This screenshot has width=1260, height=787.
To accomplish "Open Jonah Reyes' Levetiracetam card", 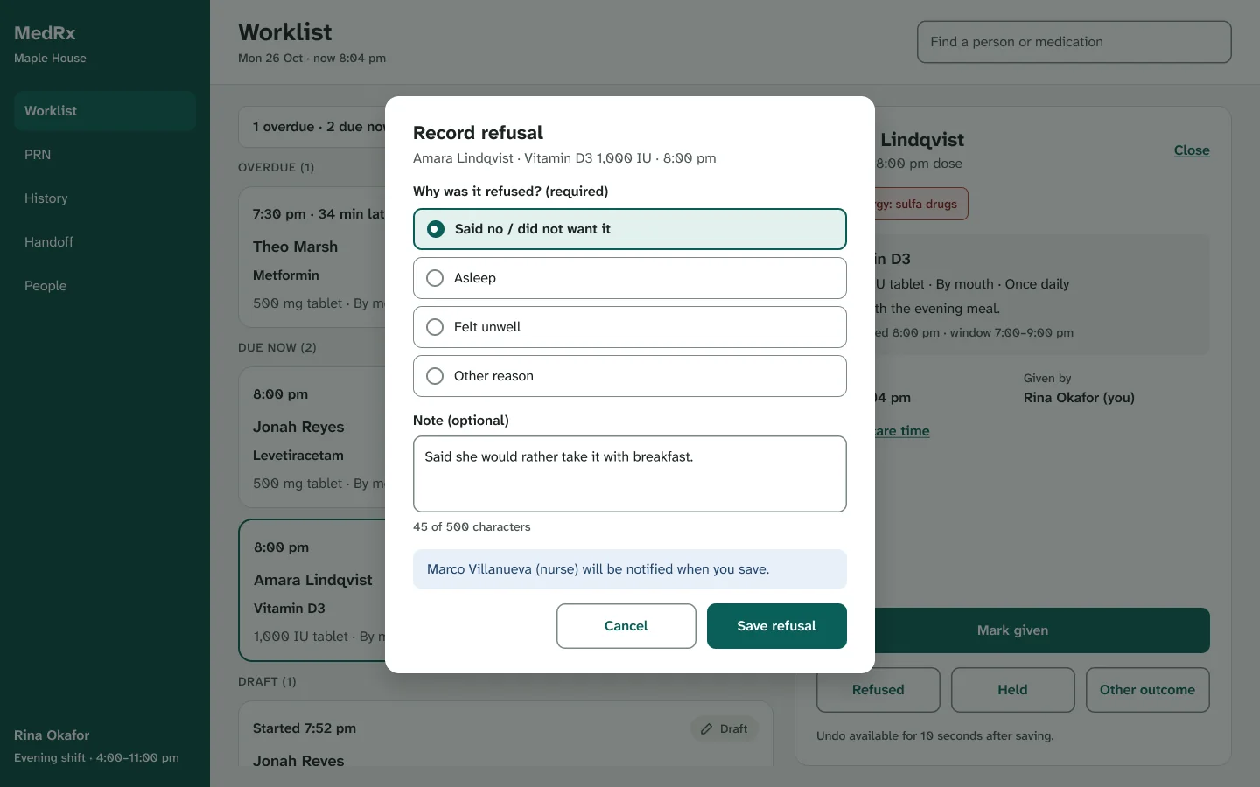I will click(x=311, y=437).
